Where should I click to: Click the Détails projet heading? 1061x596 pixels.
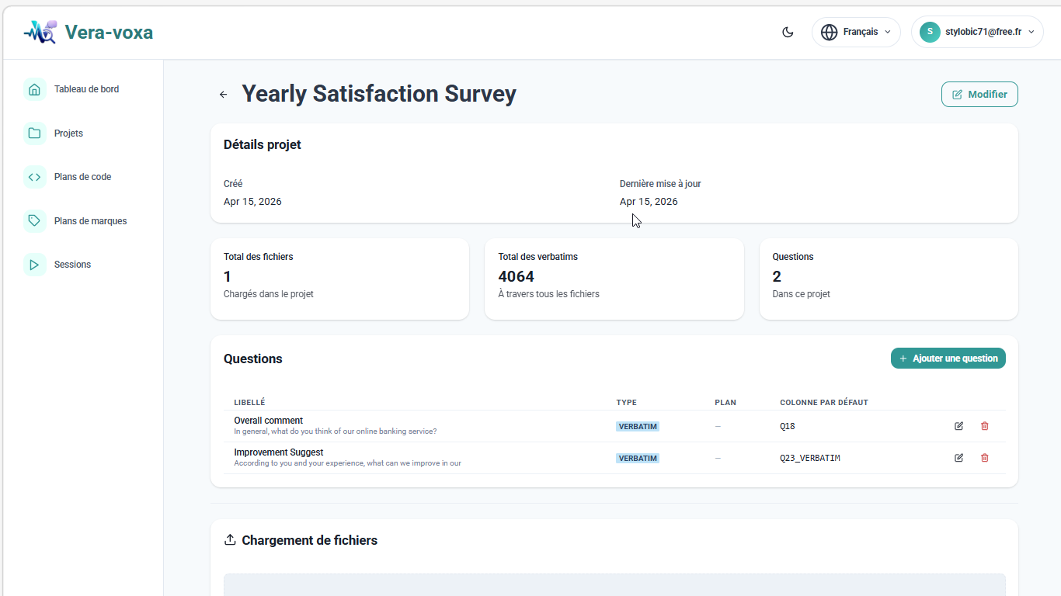pyautogui.click(x=263, y=144)
